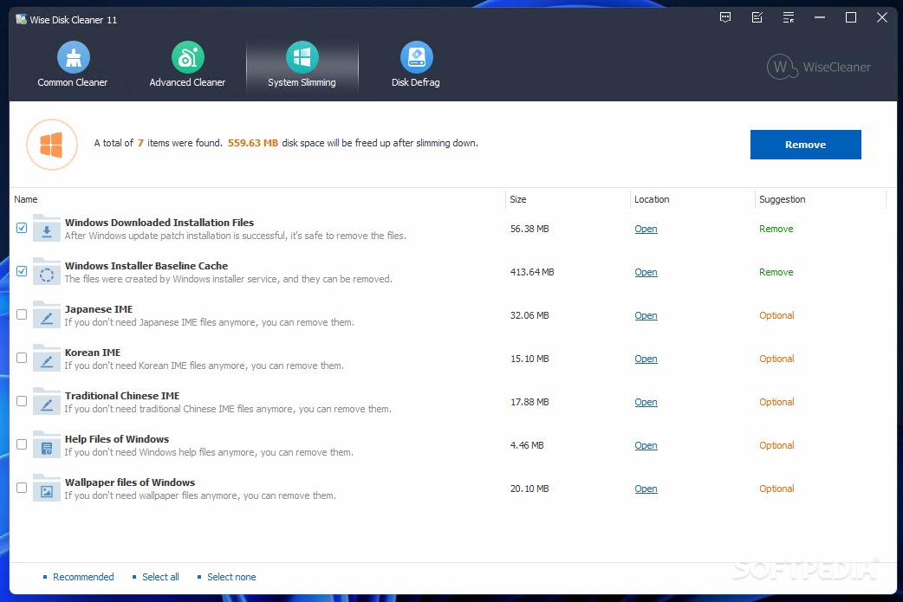Uncheck Windows Downloaded Installation Files

(22, 228)
